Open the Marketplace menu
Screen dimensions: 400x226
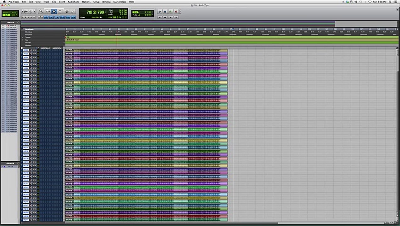[x=119, y=2]
